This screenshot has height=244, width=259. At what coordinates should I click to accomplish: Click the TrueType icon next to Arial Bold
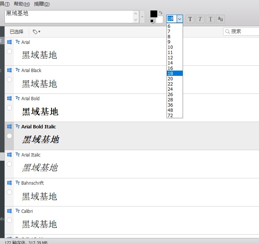tap(18, 98)
